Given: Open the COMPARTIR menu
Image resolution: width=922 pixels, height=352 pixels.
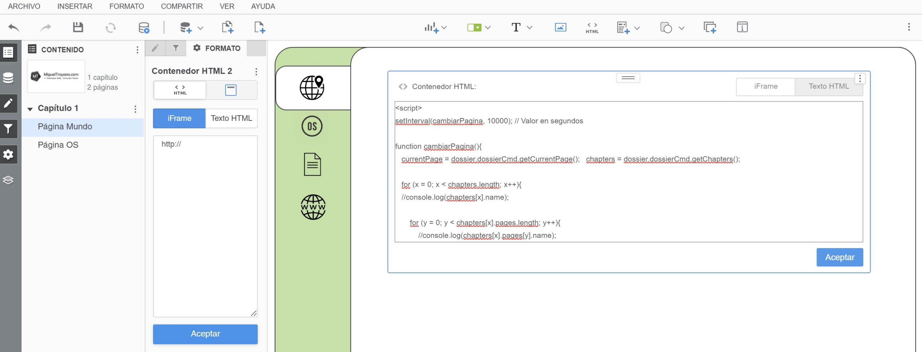Looking at the screenshot, I should tap(182, 6).
